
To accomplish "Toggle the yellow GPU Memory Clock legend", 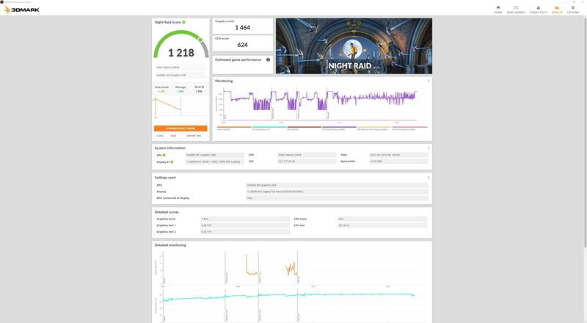I will (374, 128).
